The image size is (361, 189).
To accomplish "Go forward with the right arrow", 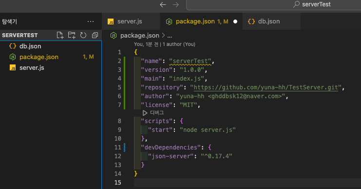I will click(x=176, y=4).
